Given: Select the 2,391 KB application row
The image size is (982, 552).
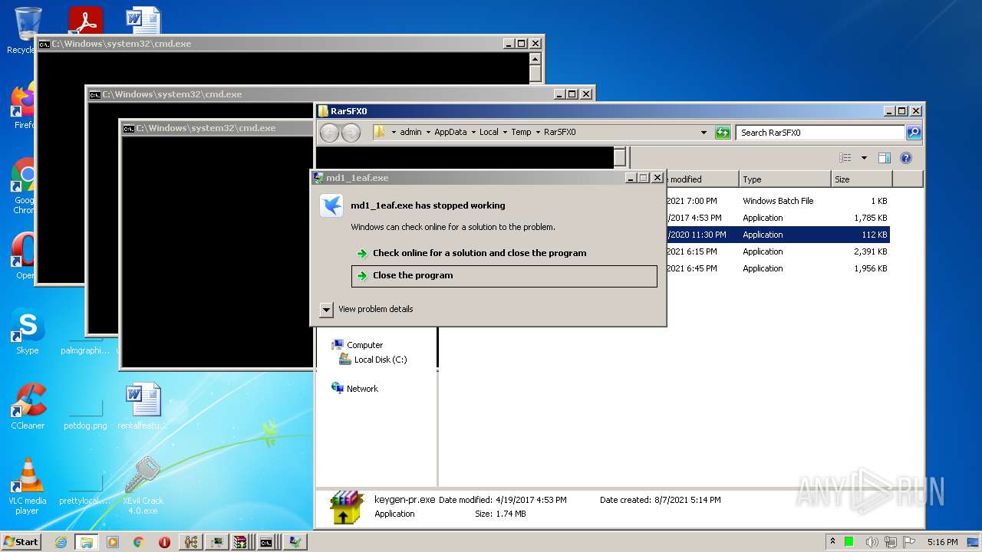Looking at the screenshot, I should pos(778,251).
